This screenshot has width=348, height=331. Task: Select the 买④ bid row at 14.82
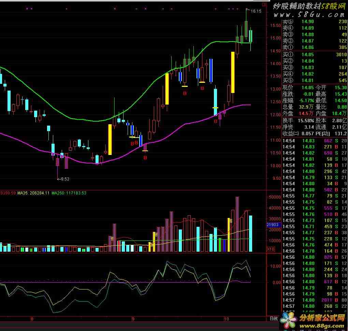pos(315,74)
